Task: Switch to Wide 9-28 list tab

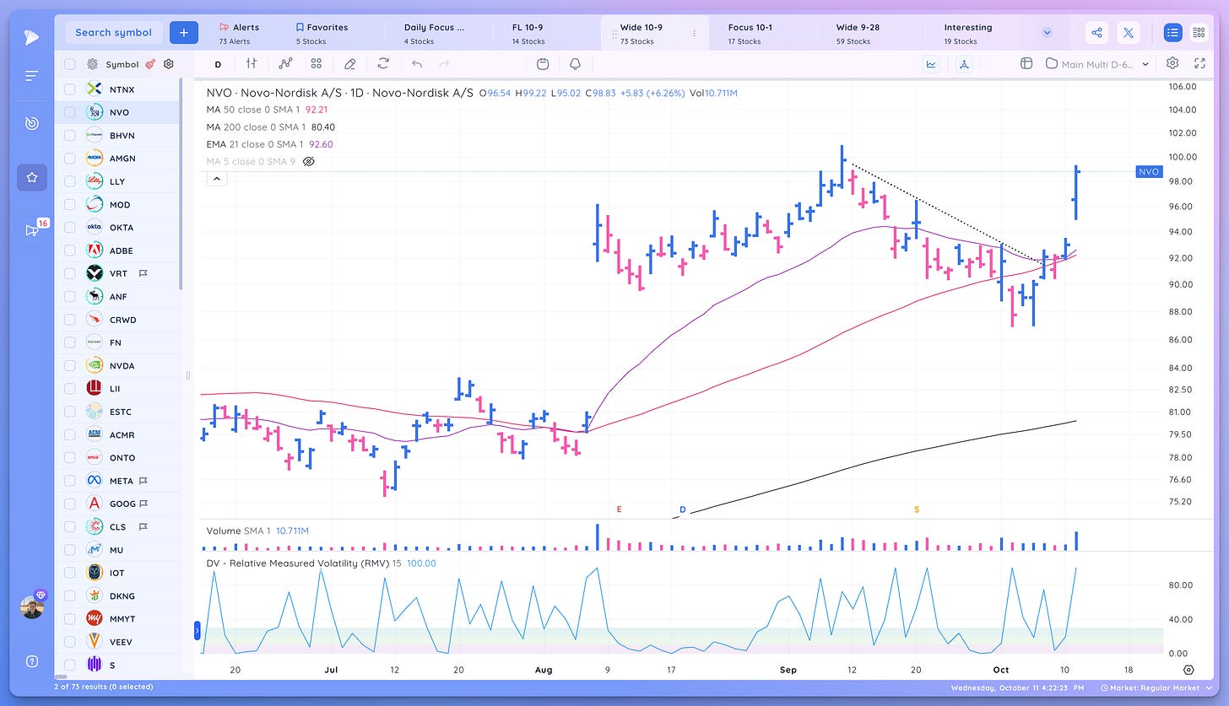Action: tap(858, 33)
